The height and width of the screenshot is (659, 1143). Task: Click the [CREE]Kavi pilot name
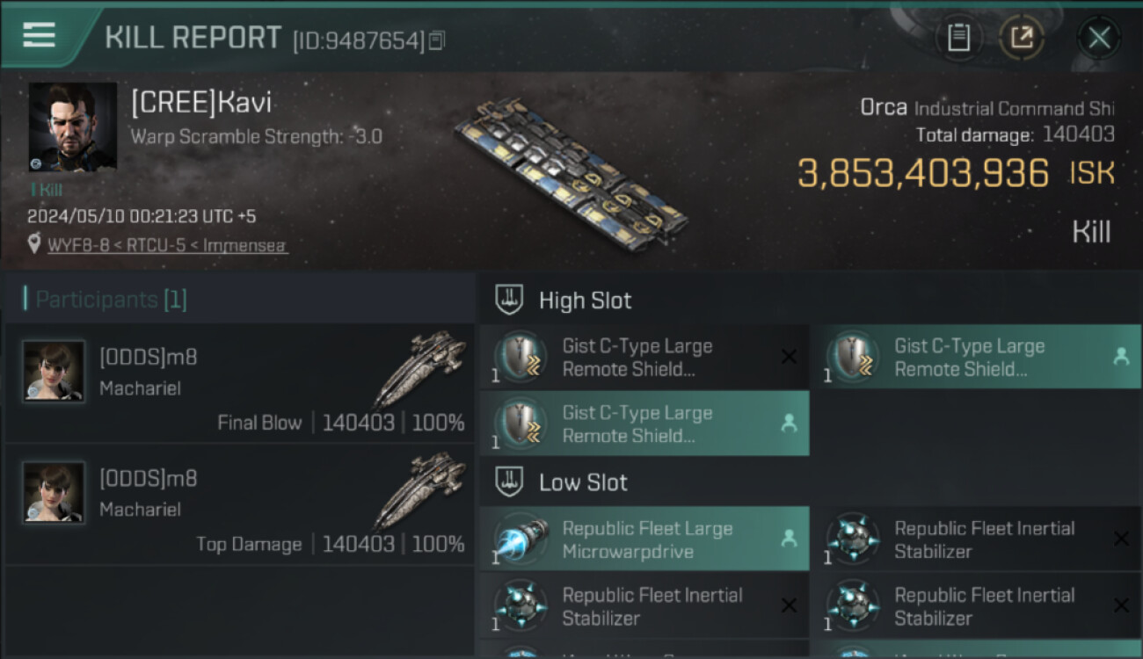click(201, 103)
